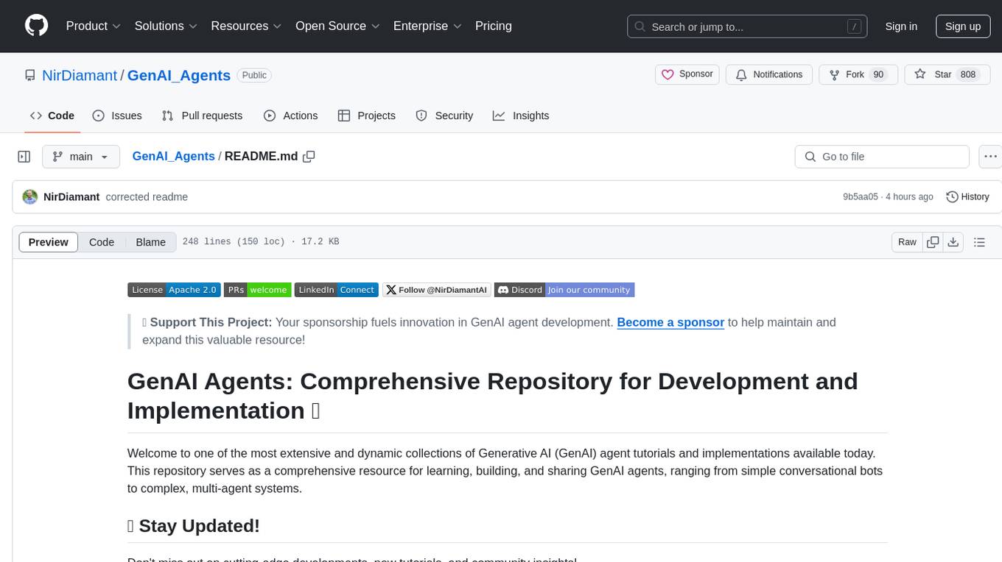
Task: Click the LinkedIn Connect badge
Action: 336,290
